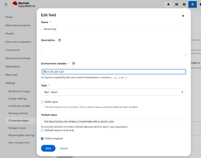
Task: Click the Description help icon
Action: 59,40
